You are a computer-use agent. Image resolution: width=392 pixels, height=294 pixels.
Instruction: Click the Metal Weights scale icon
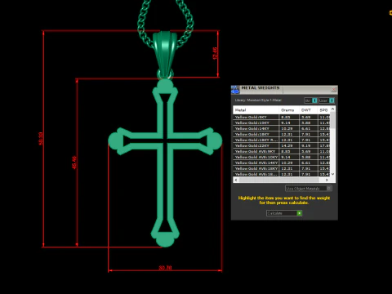235,90
